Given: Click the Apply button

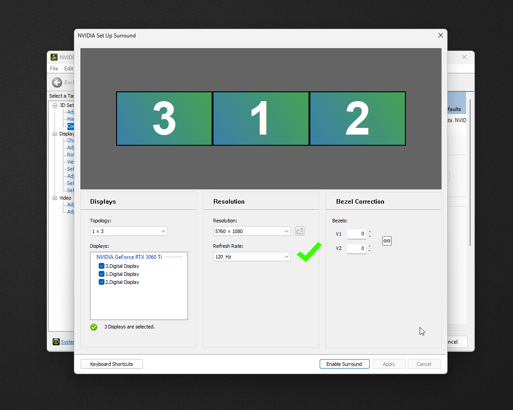Looking at the screenshot, I should (389, 364).
